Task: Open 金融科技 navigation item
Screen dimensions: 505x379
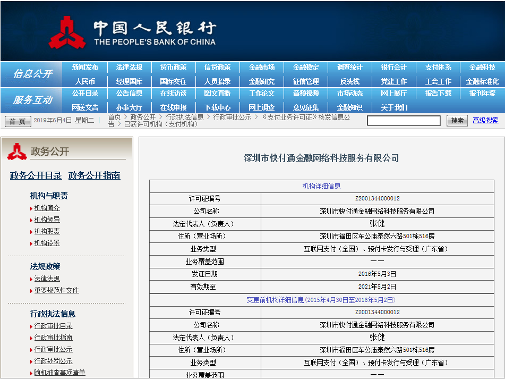Action: (482, 68)
